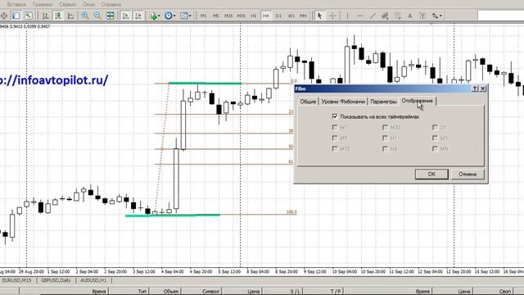The width and height of the screenshot is (524, 295).
Task: Open the AUDUSD,H1 chart tab
Action: (93, 280)
